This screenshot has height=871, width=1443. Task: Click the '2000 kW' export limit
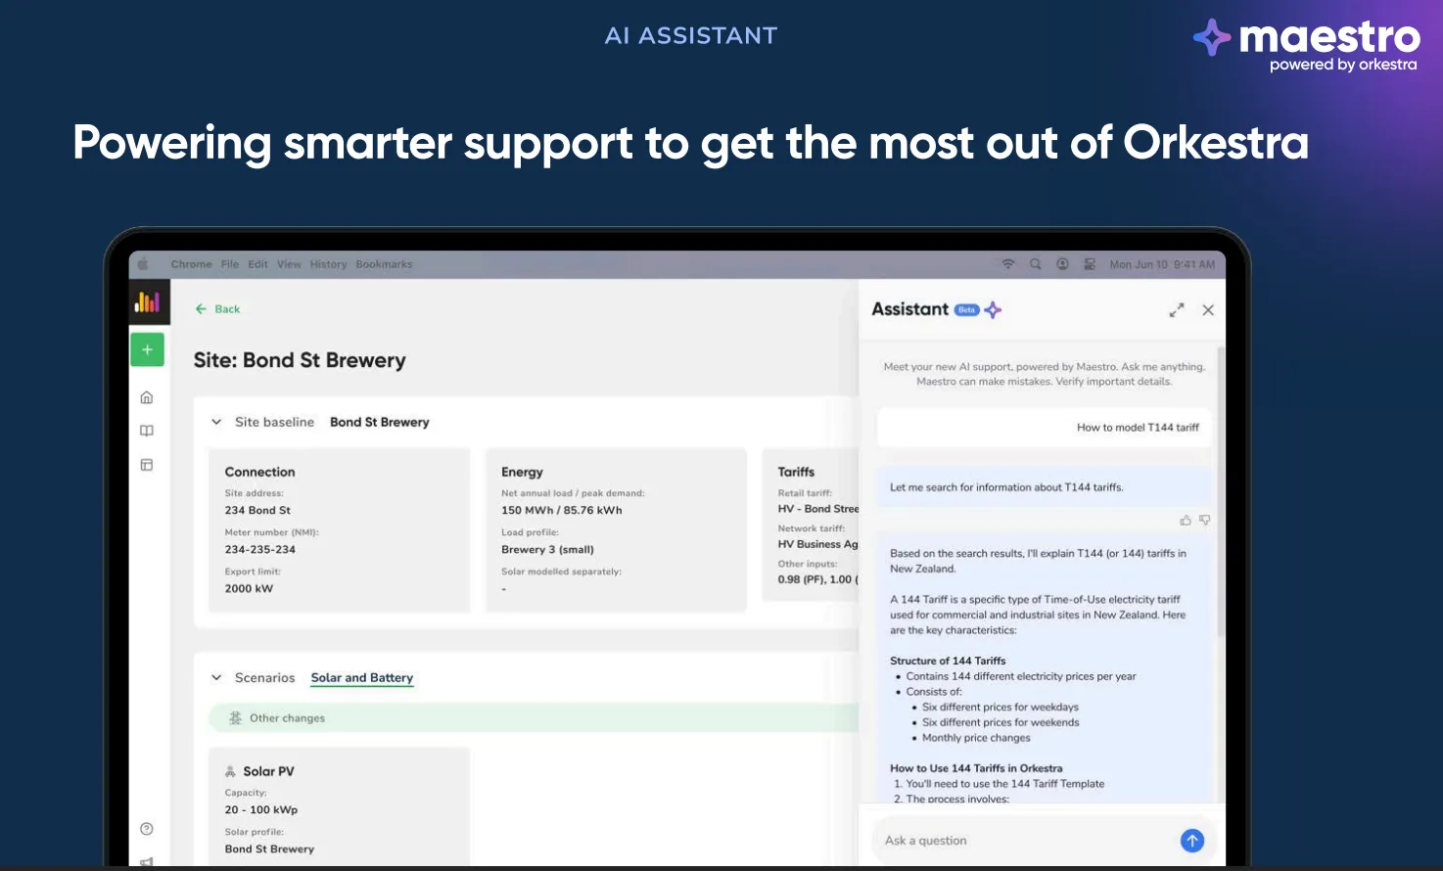[249, 589]
